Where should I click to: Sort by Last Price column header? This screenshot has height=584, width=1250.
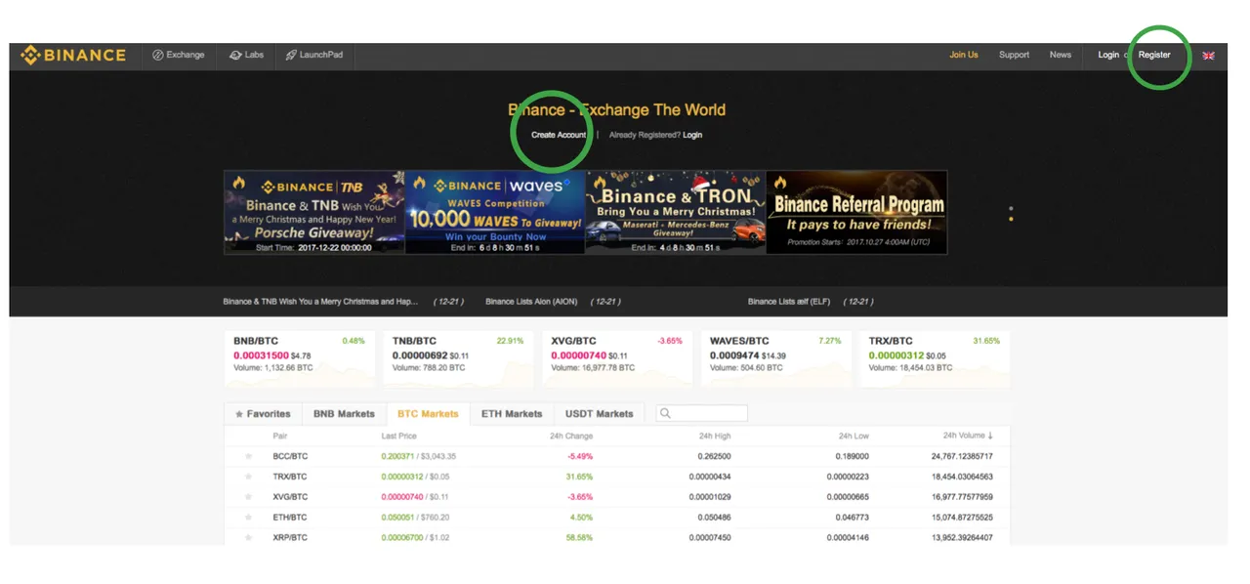tap(399, 436)
